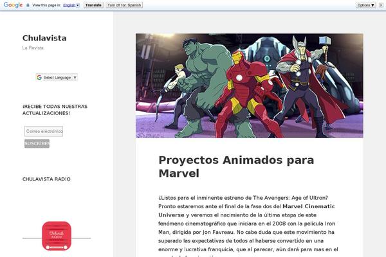Open the Options dropdown menu

tap(365, 5)
